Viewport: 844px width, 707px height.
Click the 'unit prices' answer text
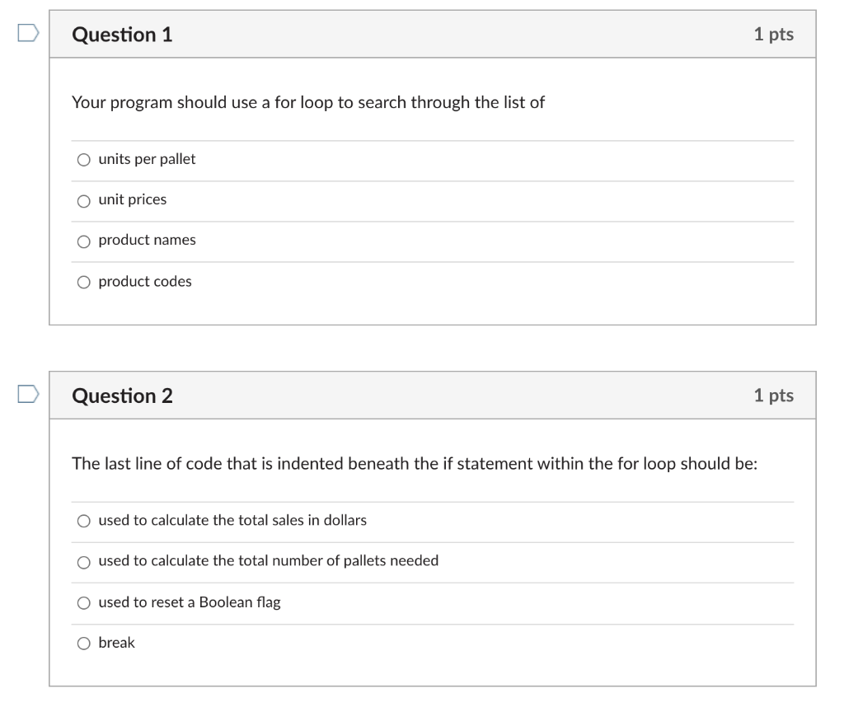pos(132,199)
